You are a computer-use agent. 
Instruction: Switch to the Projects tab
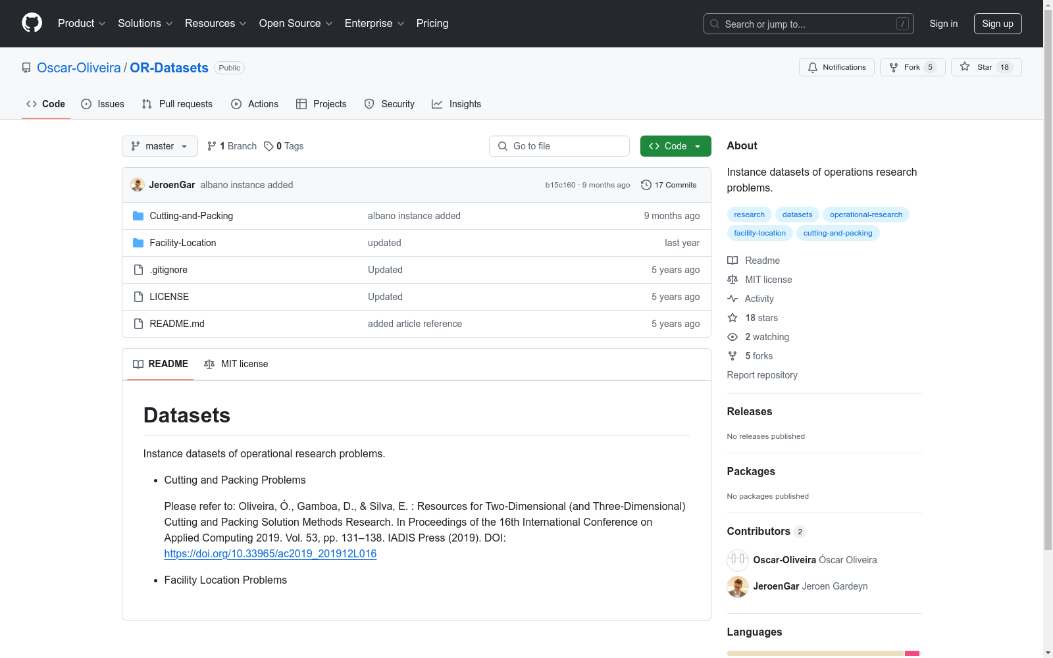[x=321, y=104]
